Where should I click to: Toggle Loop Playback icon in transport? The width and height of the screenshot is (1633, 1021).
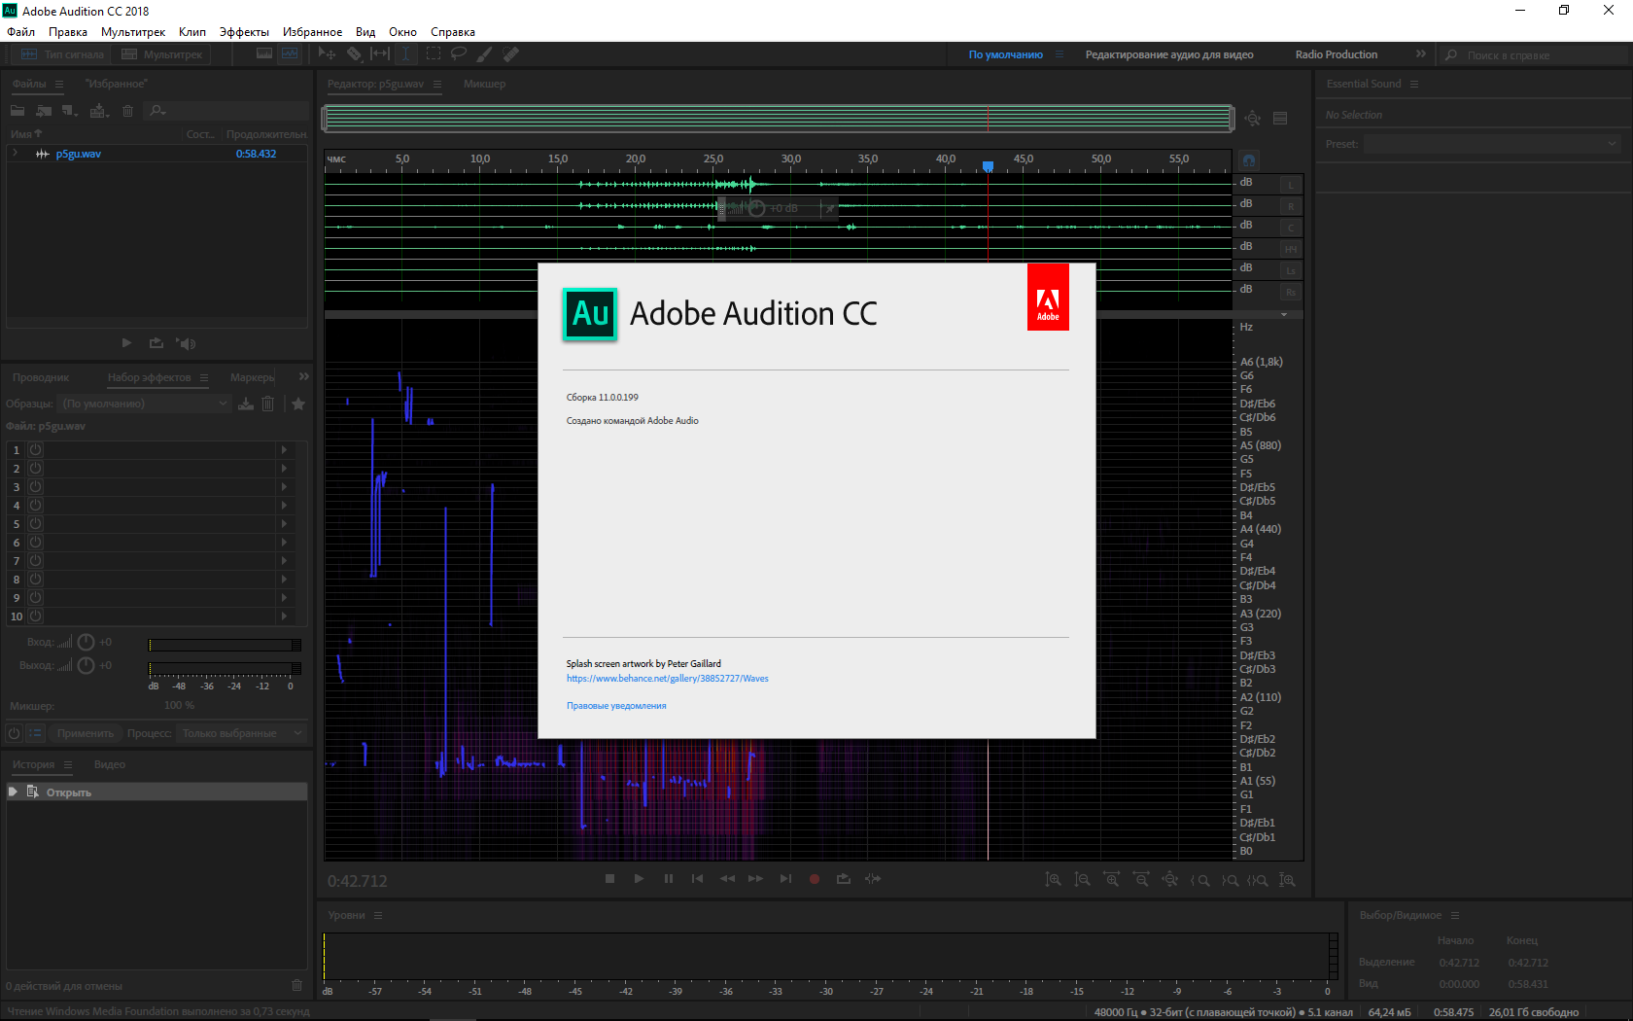[x=844, y=878]
